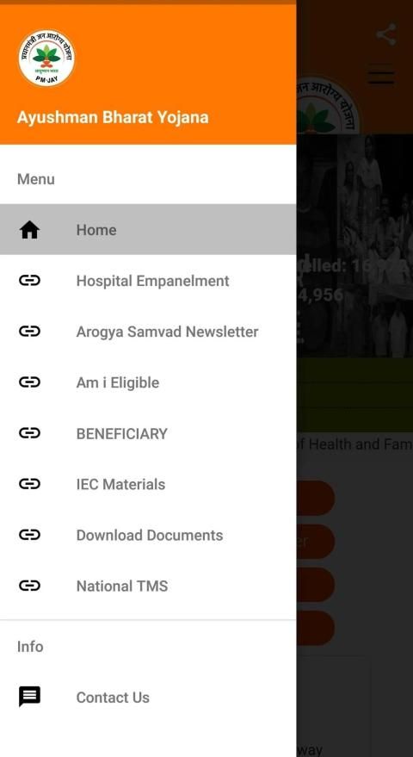This screenshot has width=413, height=757.
Task: Tap the link icon next to Arogya Samvad Newsletter
Action: (x=29, y=332)
